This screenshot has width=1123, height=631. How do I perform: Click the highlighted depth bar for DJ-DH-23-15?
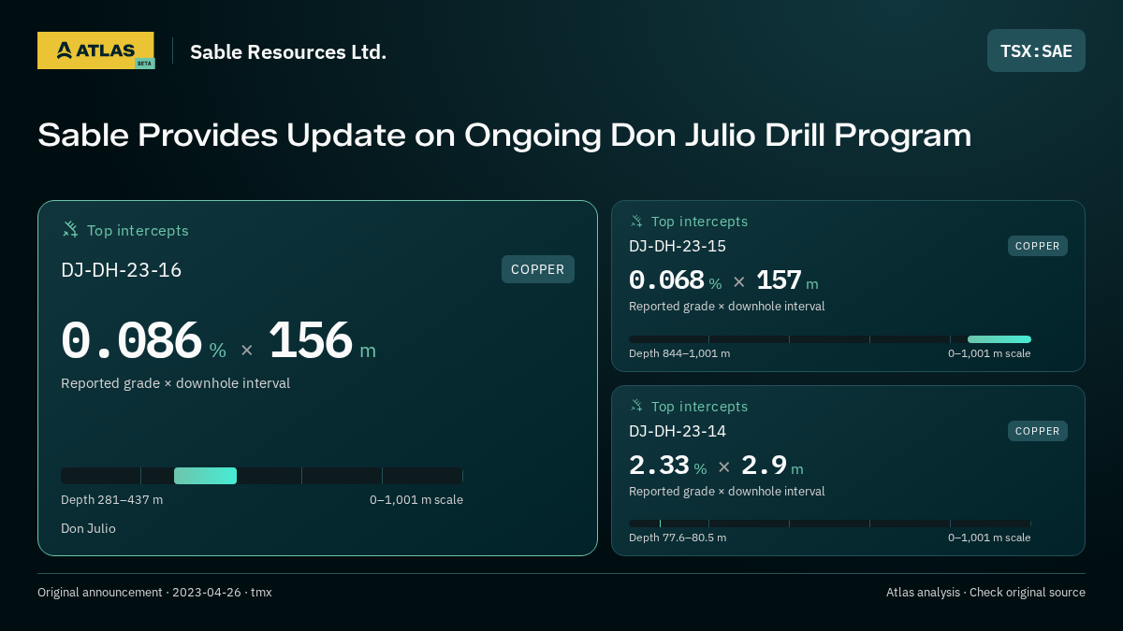point(999,339)
